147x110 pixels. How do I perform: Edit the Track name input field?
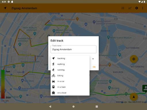[73, 49]
